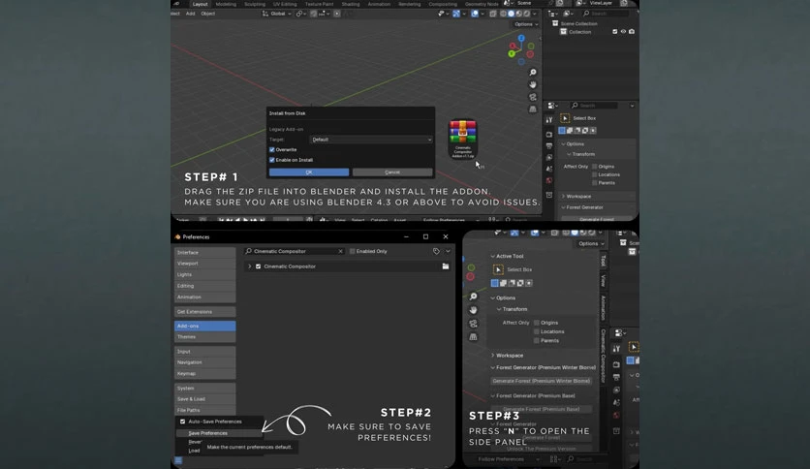Collapse Active Tool section in Step 3 panel

click(493, 256)
